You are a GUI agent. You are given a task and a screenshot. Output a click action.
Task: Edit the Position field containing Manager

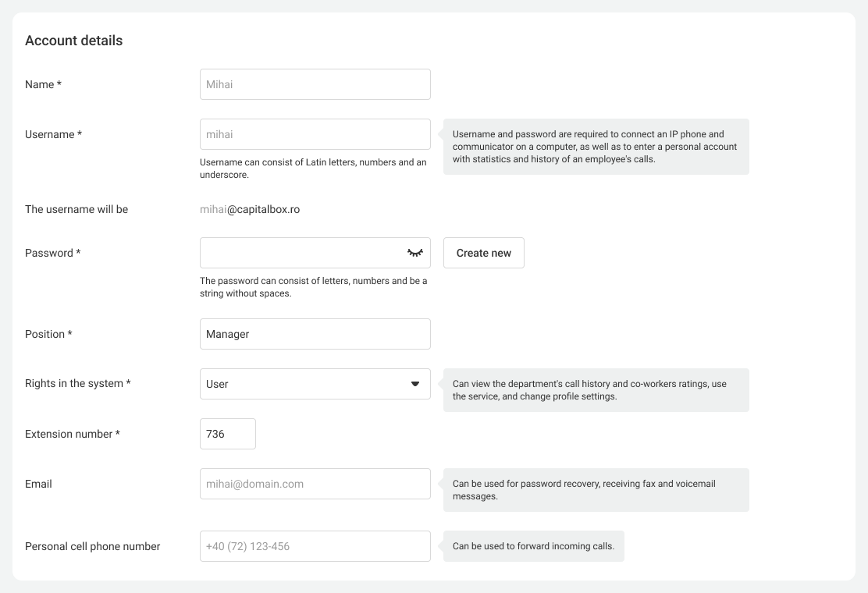click(315, 334)
